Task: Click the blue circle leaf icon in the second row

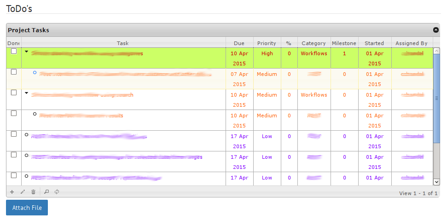Action: (35, 73)
